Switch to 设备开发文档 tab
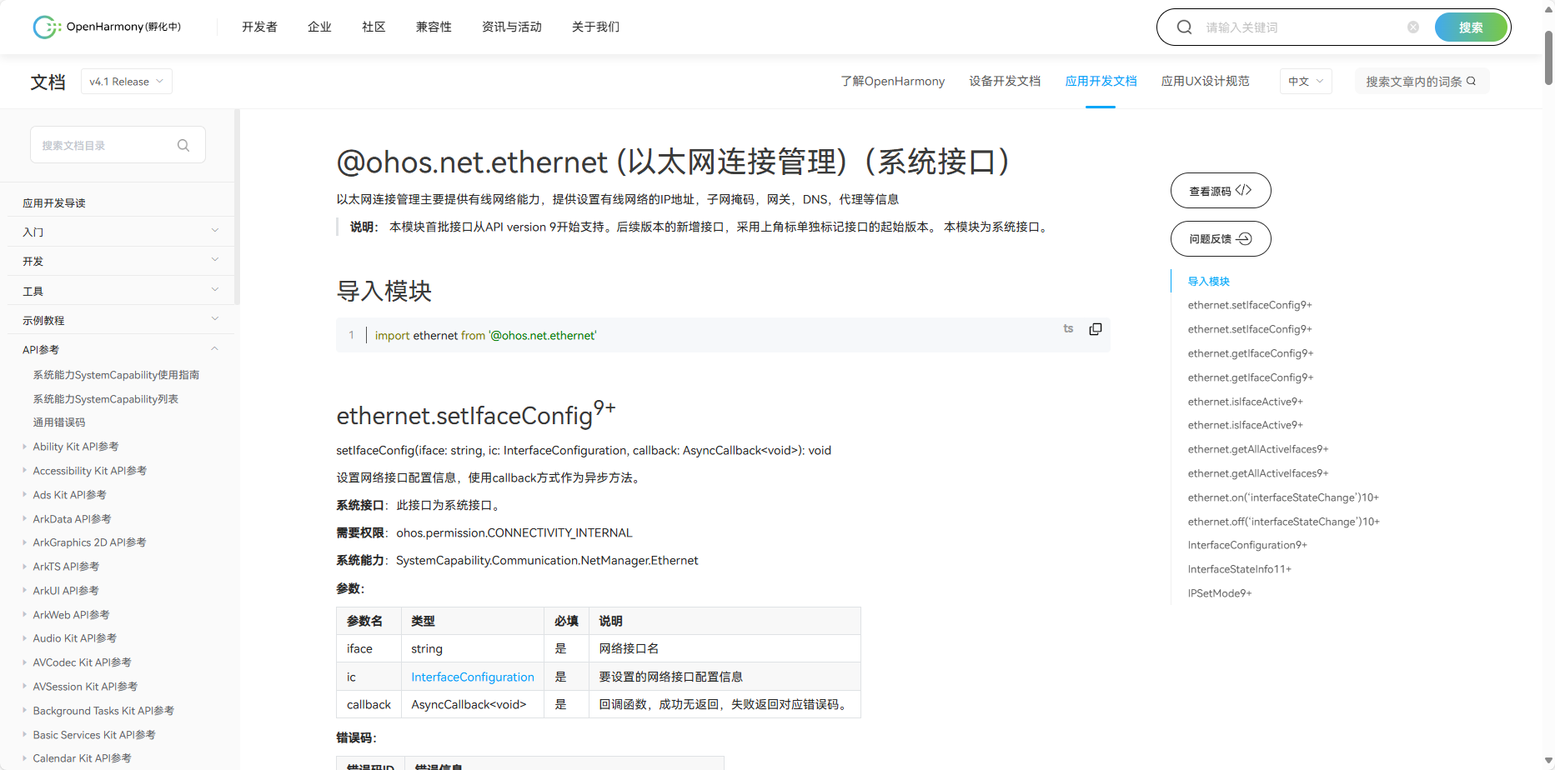Screen dimensions: 1555x770 (x=1005, y=81)
